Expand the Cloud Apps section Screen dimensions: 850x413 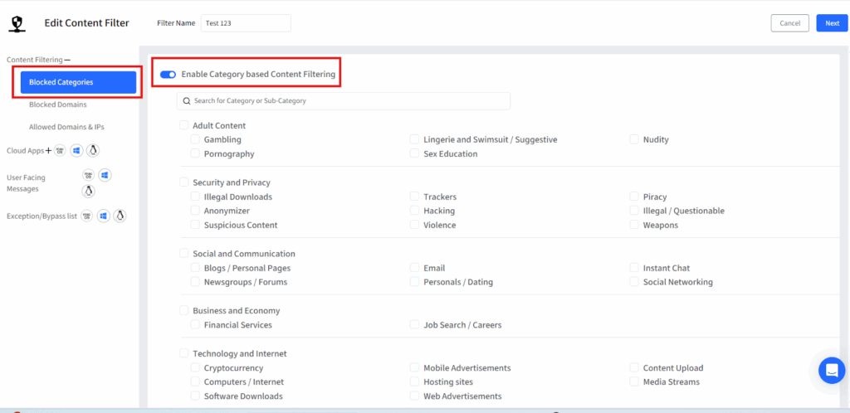(48, 151)
